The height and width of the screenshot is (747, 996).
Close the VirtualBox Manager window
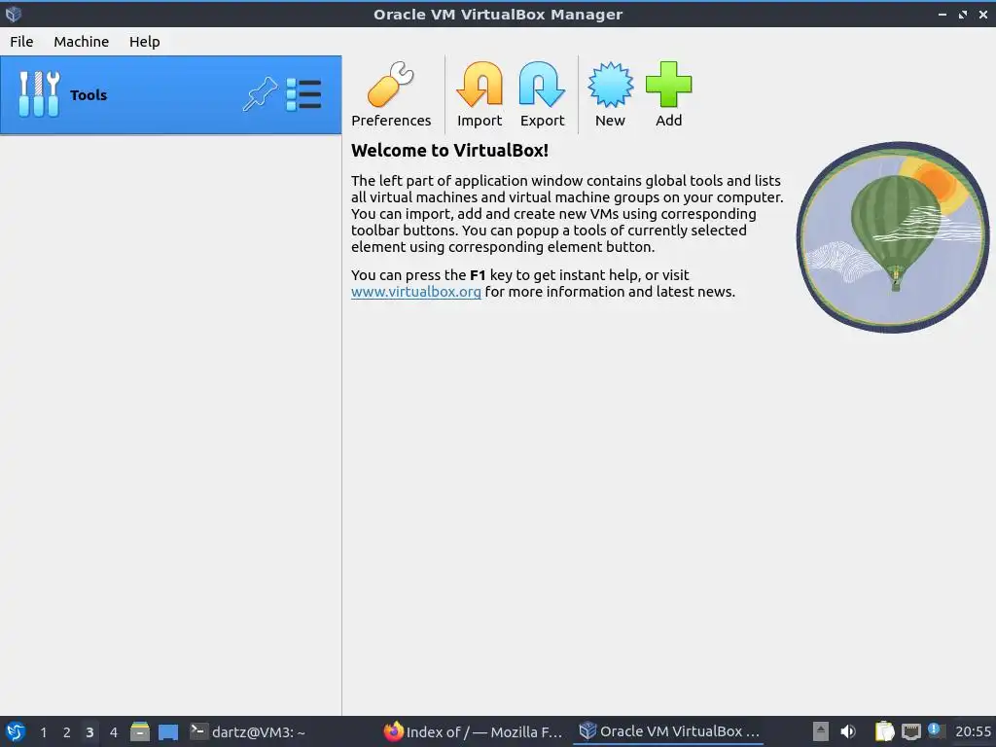[983, 14]
